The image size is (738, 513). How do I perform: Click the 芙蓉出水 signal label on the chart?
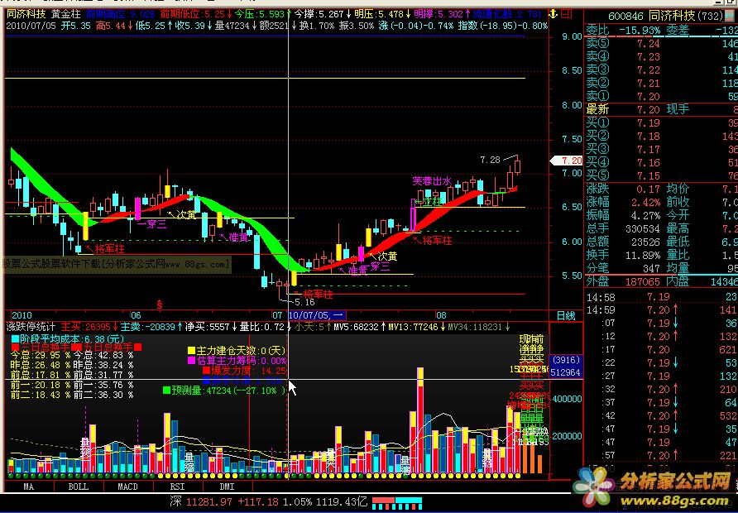(x=432, y=181)
